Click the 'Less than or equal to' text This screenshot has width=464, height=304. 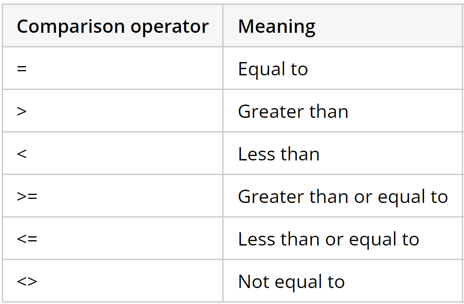(x=328, y=239)
